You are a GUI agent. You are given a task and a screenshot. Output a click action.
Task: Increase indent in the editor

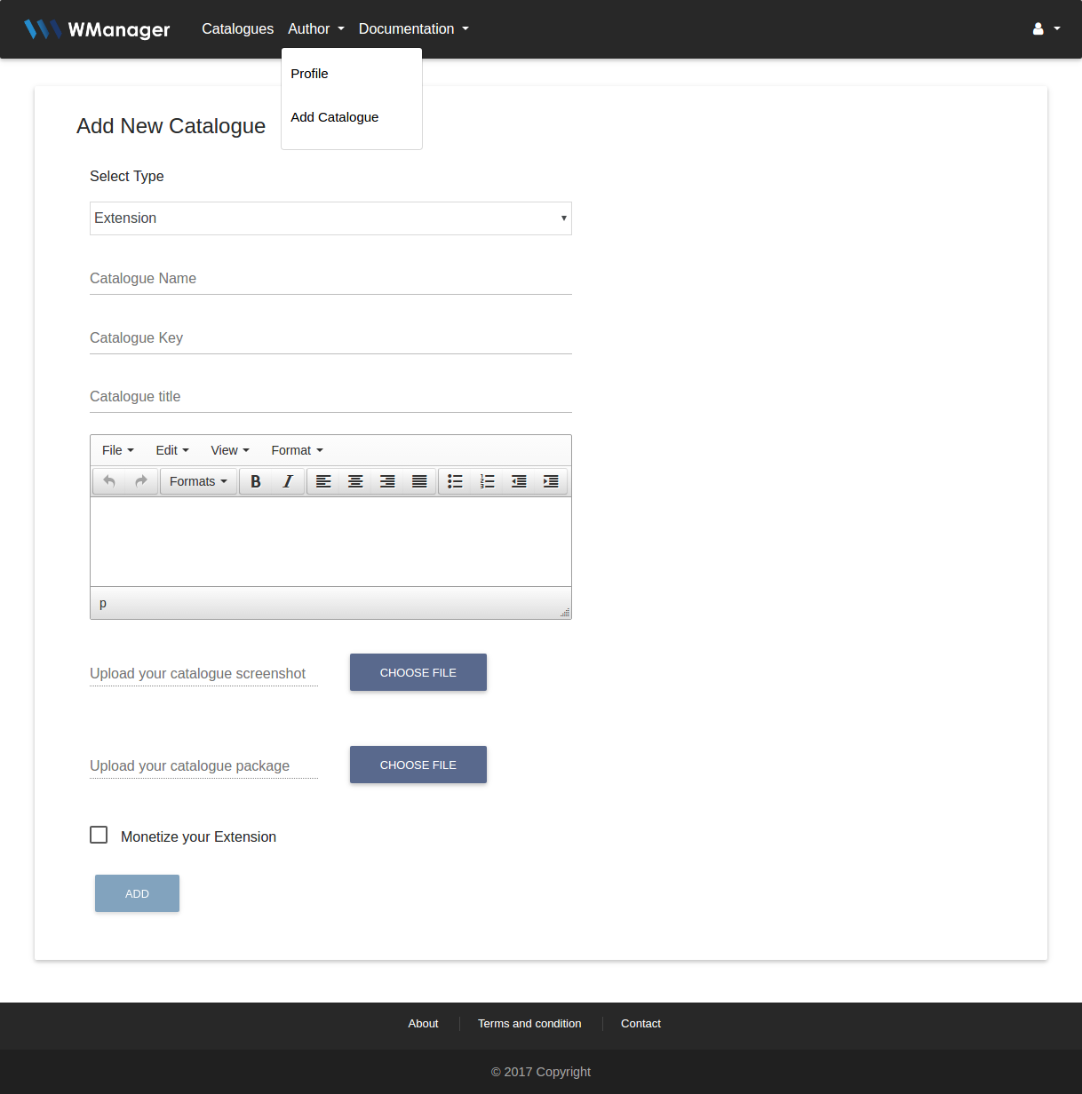pos(551,481)
